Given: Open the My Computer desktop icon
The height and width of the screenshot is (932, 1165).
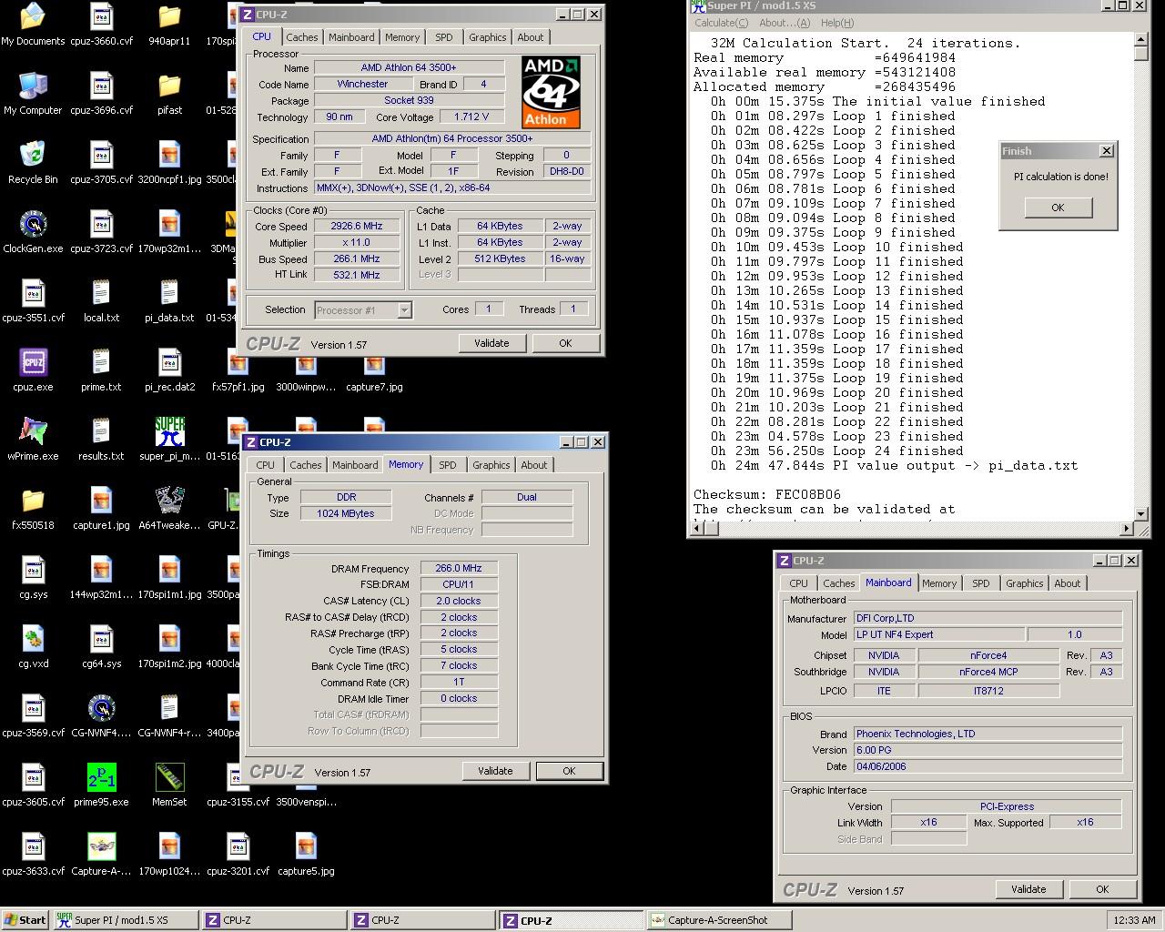Looking at the screenshot, I should point(33,94).
